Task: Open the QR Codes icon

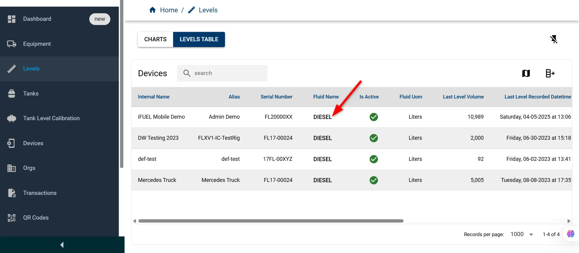Action: pos(11,218)
